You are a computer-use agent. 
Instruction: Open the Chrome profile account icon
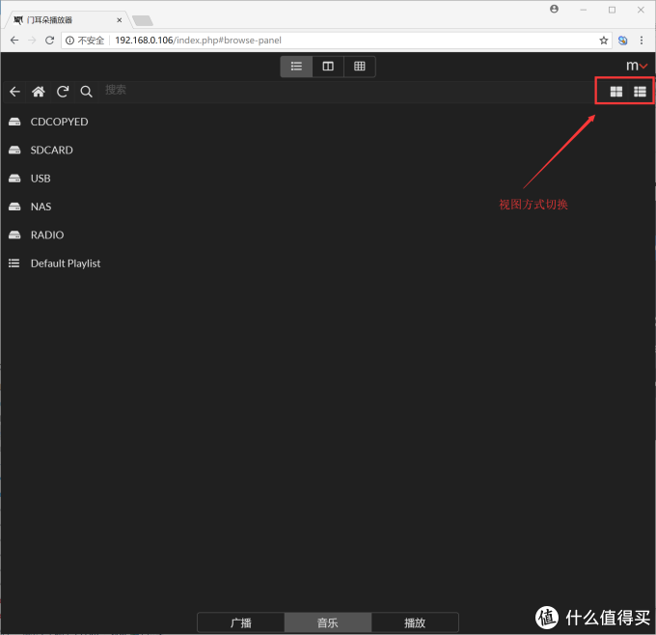(554, 10)
